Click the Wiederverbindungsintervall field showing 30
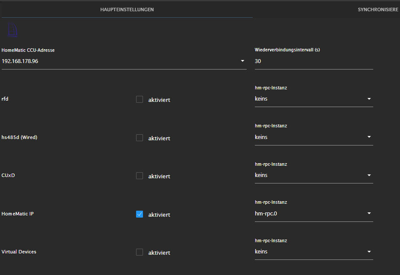Viewport: 400px width, 275px height. [314, 61]
